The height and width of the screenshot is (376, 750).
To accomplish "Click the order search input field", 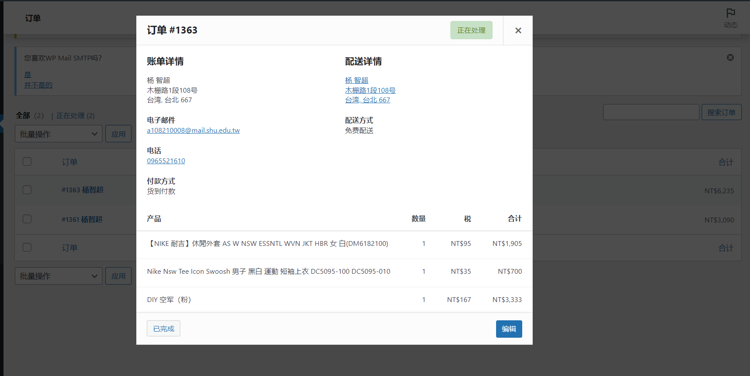I will (651, 112).
